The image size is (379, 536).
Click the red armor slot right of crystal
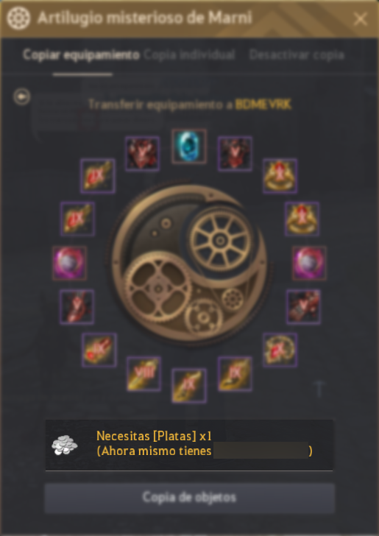click(235, 153)
